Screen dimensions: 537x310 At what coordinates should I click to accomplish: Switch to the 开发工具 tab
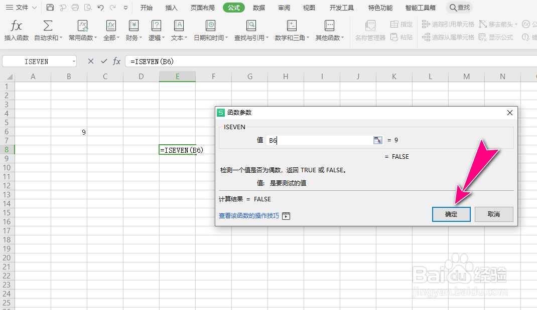coord(341,8)
